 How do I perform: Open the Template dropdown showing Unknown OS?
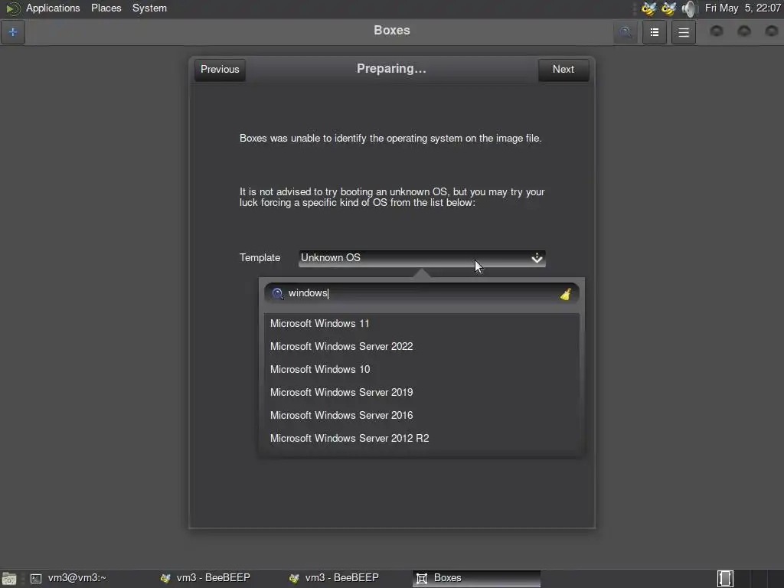pos(422,258)
